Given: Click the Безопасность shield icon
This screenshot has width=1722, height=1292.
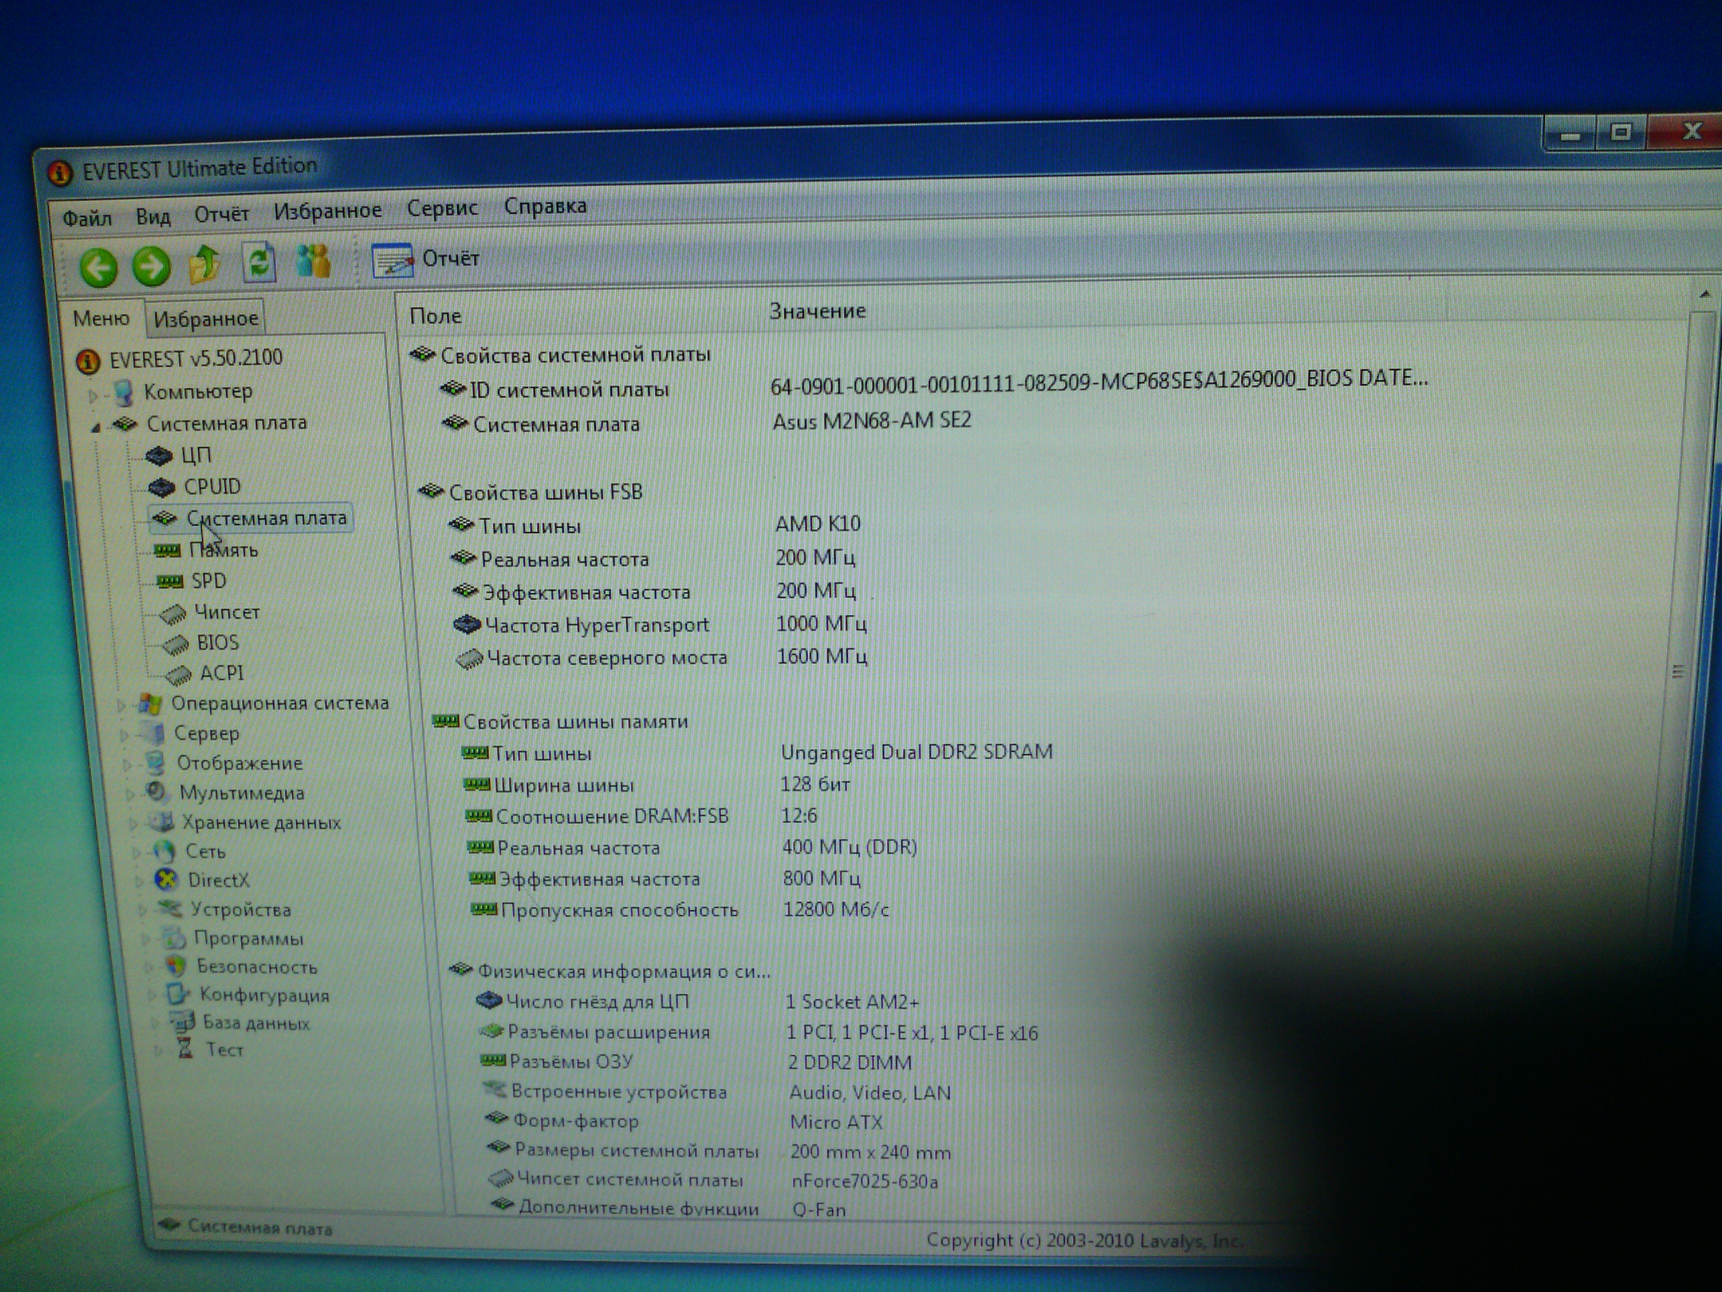Looking at the screenshot, I should [x=177, y=966].
